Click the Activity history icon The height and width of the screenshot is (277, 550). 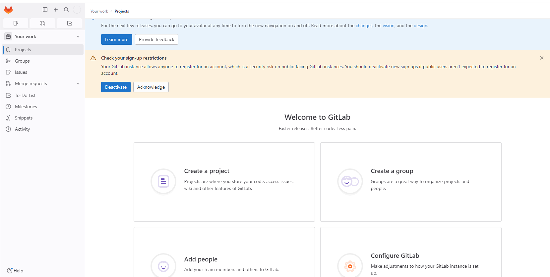point(8,129)
